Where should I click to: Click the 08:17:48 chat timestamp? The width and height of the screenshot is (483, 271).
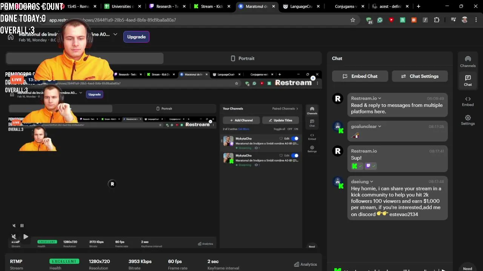[436, 181]
